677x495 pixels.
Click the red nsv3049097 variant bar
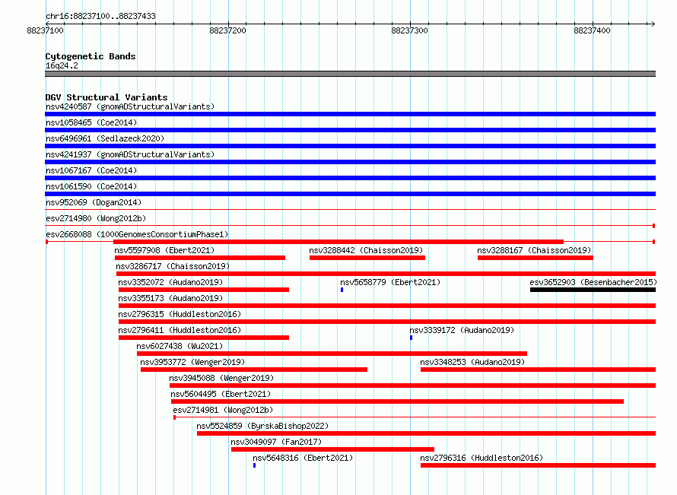point(333,449)
